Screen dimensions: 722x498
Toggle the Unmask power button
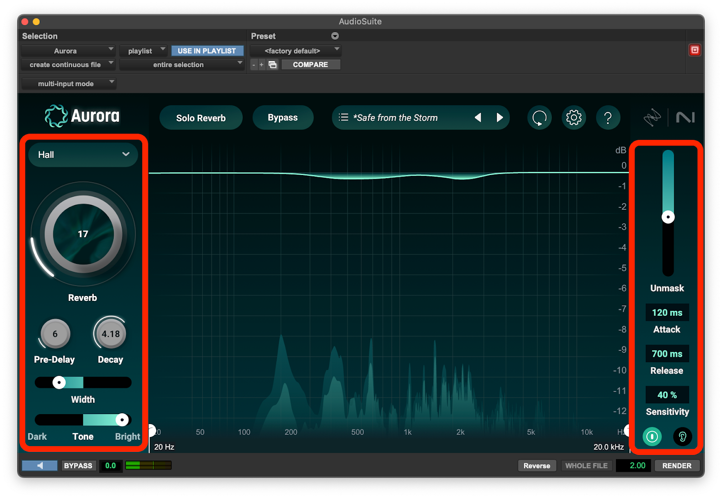pyautogui.click(x=652, y=437)
